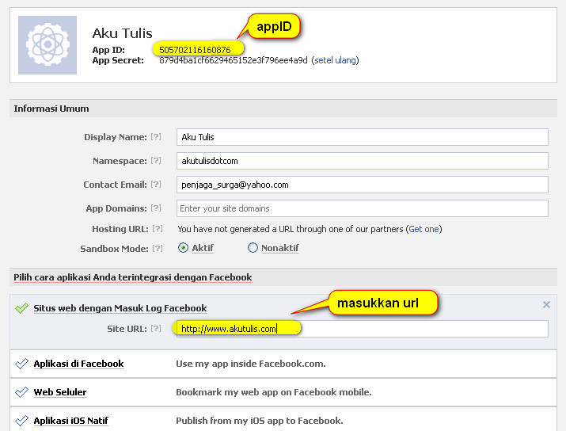Expand the Aplikasi iOS Natif section
566x431 pixels.
[70, 421]
